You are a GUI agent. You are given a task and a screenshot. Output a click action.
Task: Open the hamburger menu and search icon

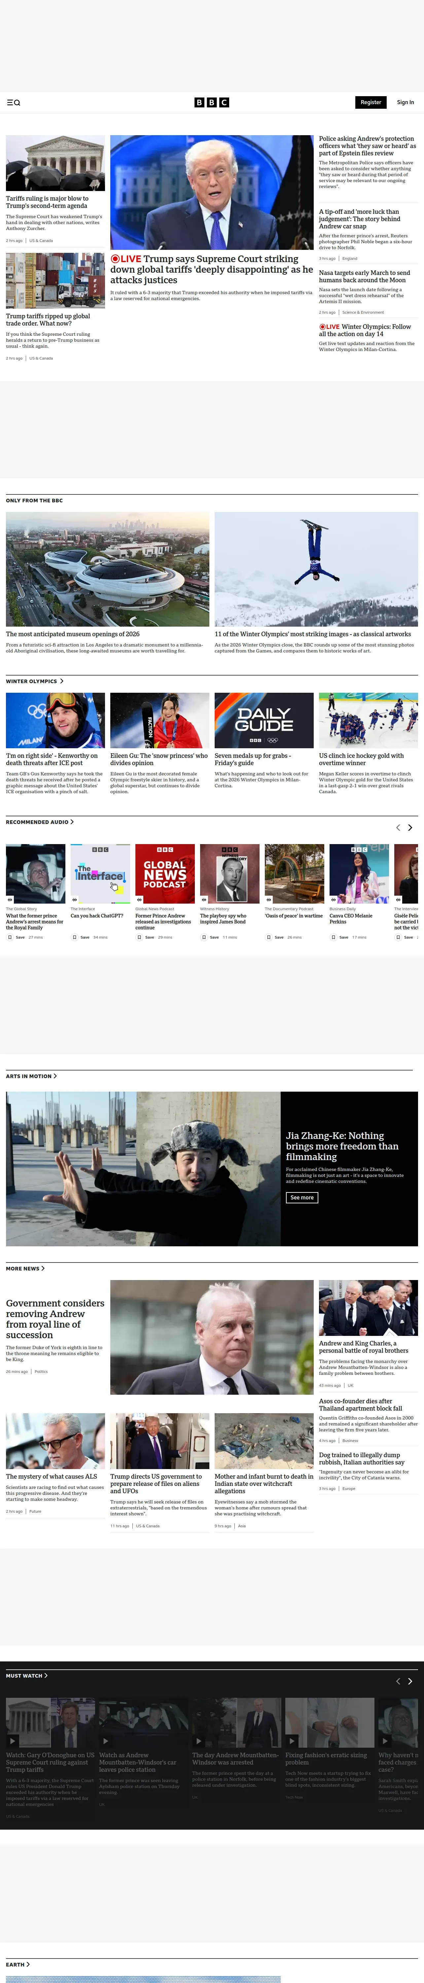click(x=13, y=102)
